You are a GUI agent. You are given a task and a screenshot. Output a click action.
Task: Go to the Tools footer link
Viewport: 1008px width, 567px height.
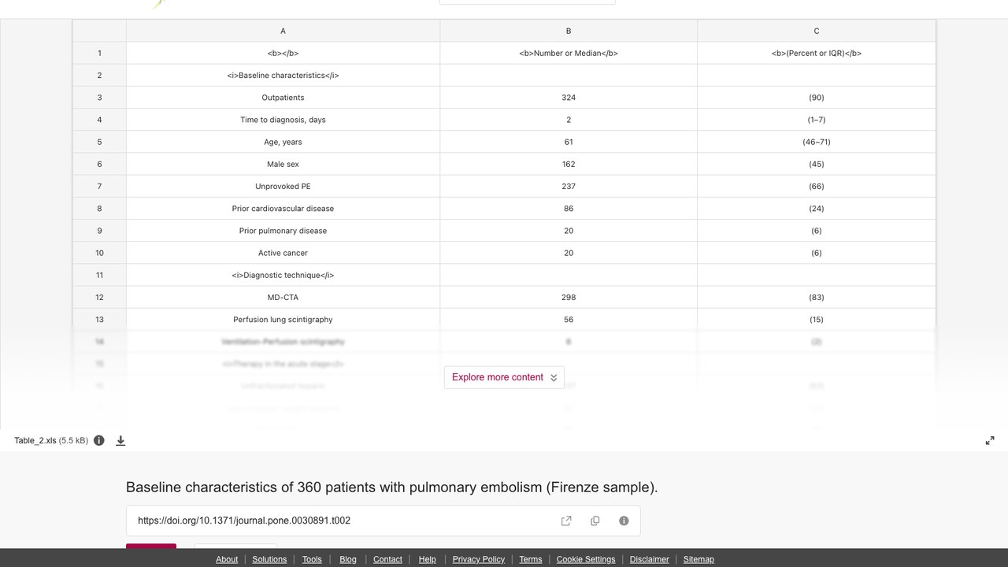click(x=312, y=559)
